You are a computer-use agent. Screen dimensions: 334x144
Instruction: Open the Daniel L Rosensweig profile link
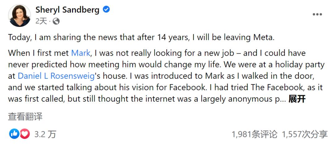tap(56, 76)
